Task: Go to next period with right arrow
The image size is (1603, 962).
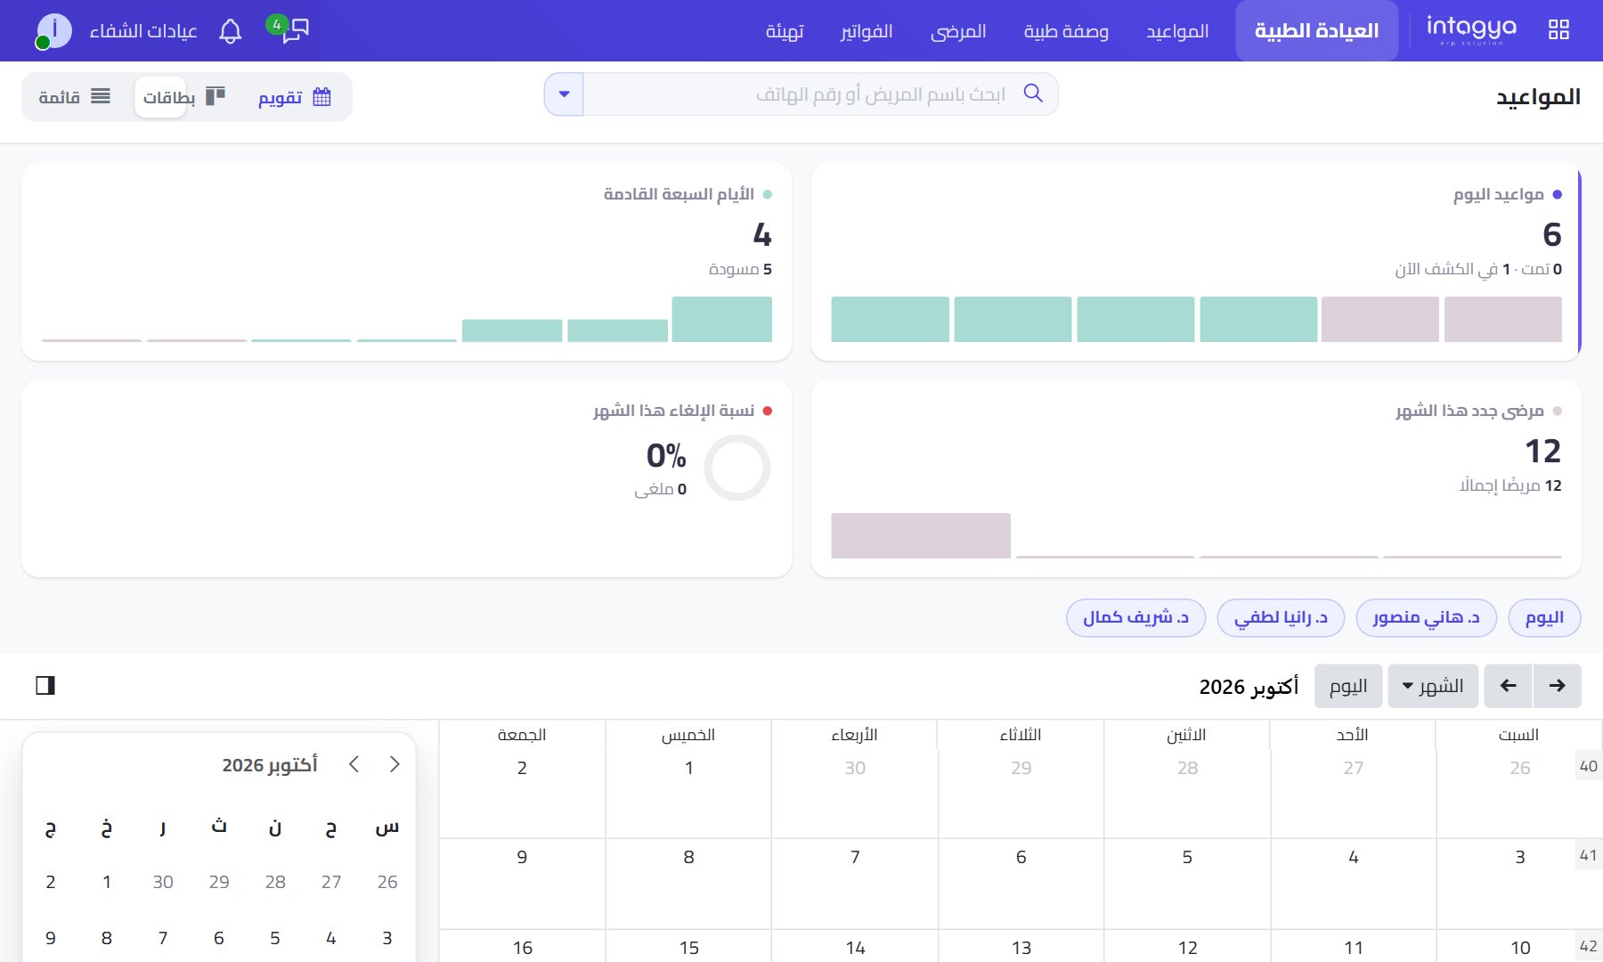Action: click(x=1557, y=686)
